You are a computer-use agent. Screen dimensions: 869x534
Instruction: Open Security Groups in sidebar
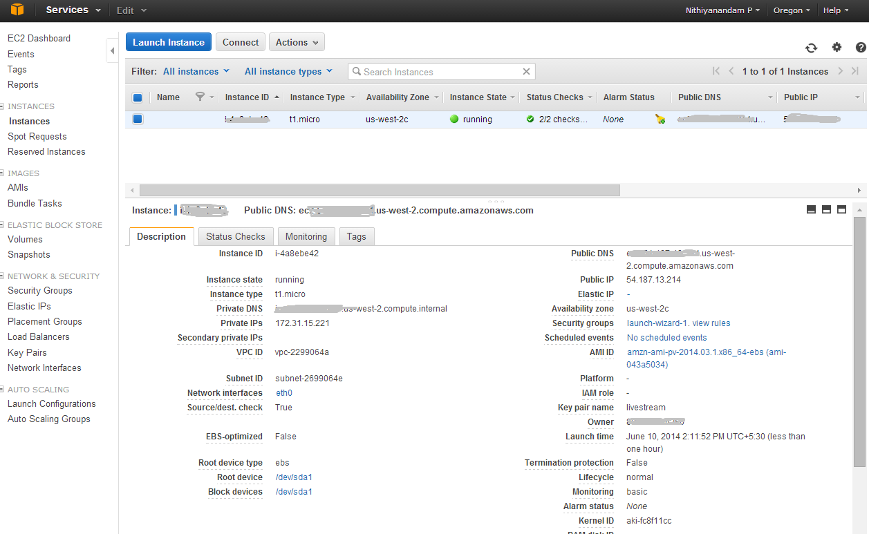pos(40,290)
